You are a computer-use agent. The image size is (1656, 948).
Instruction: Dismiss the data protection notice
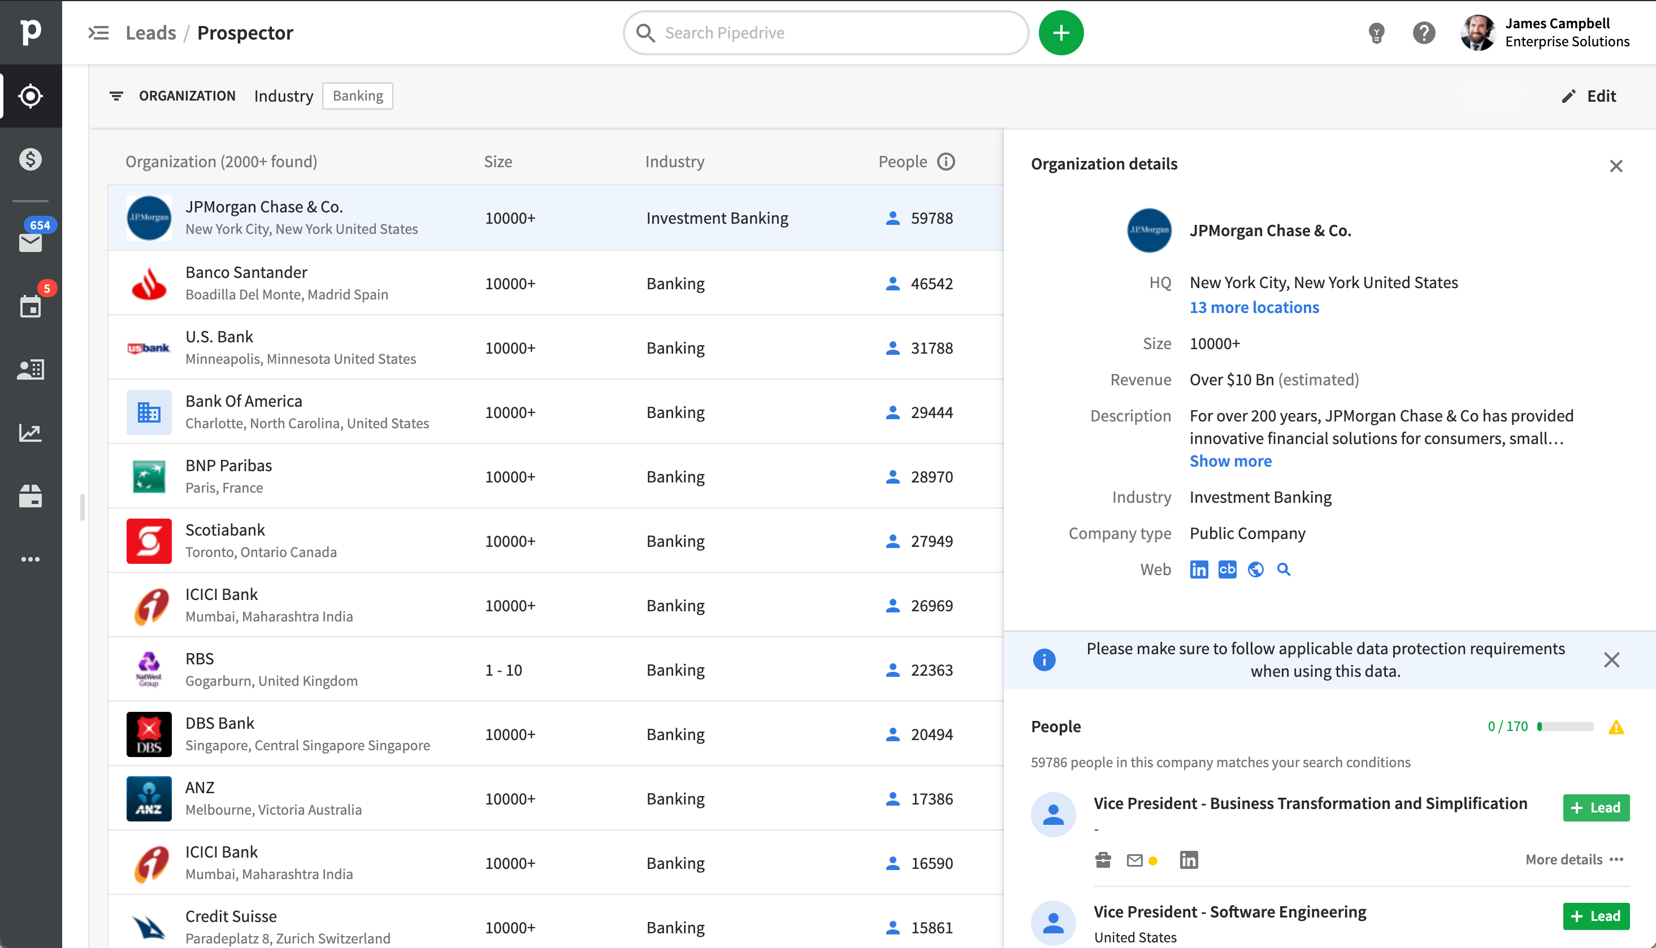(x=1611, y=659)
